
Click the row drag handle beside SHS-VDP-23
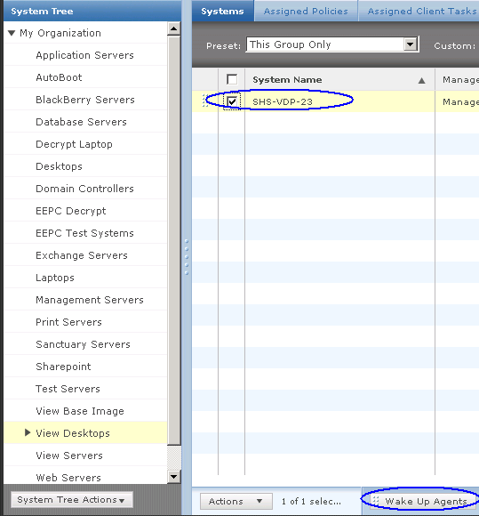pos(204,101)
